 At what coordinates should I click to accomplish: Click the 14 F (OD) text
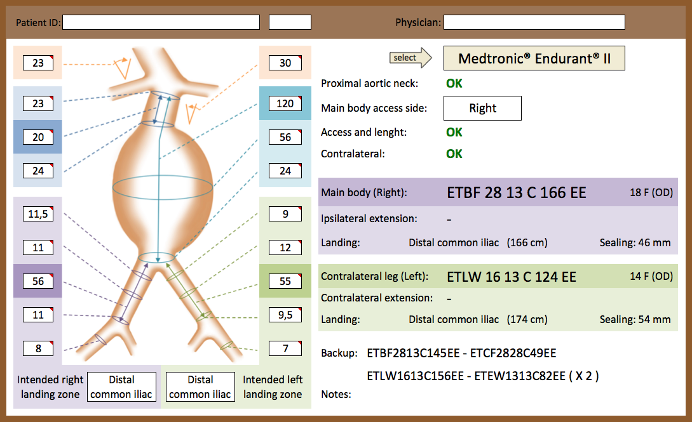pos(651,276)
